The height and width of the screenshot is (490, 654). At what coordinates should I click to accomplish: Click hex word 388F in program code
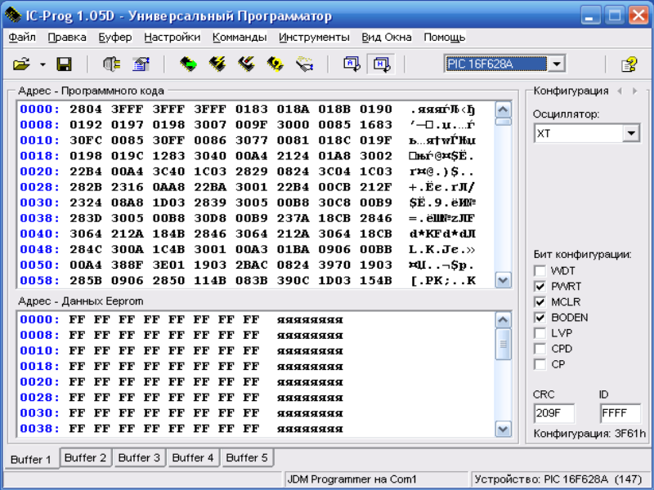[128, 265]
